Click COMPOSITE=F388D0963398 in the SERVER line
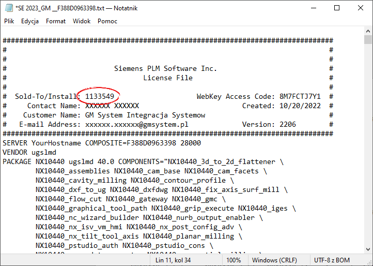373x266 pixels. [x=131, y=143]
